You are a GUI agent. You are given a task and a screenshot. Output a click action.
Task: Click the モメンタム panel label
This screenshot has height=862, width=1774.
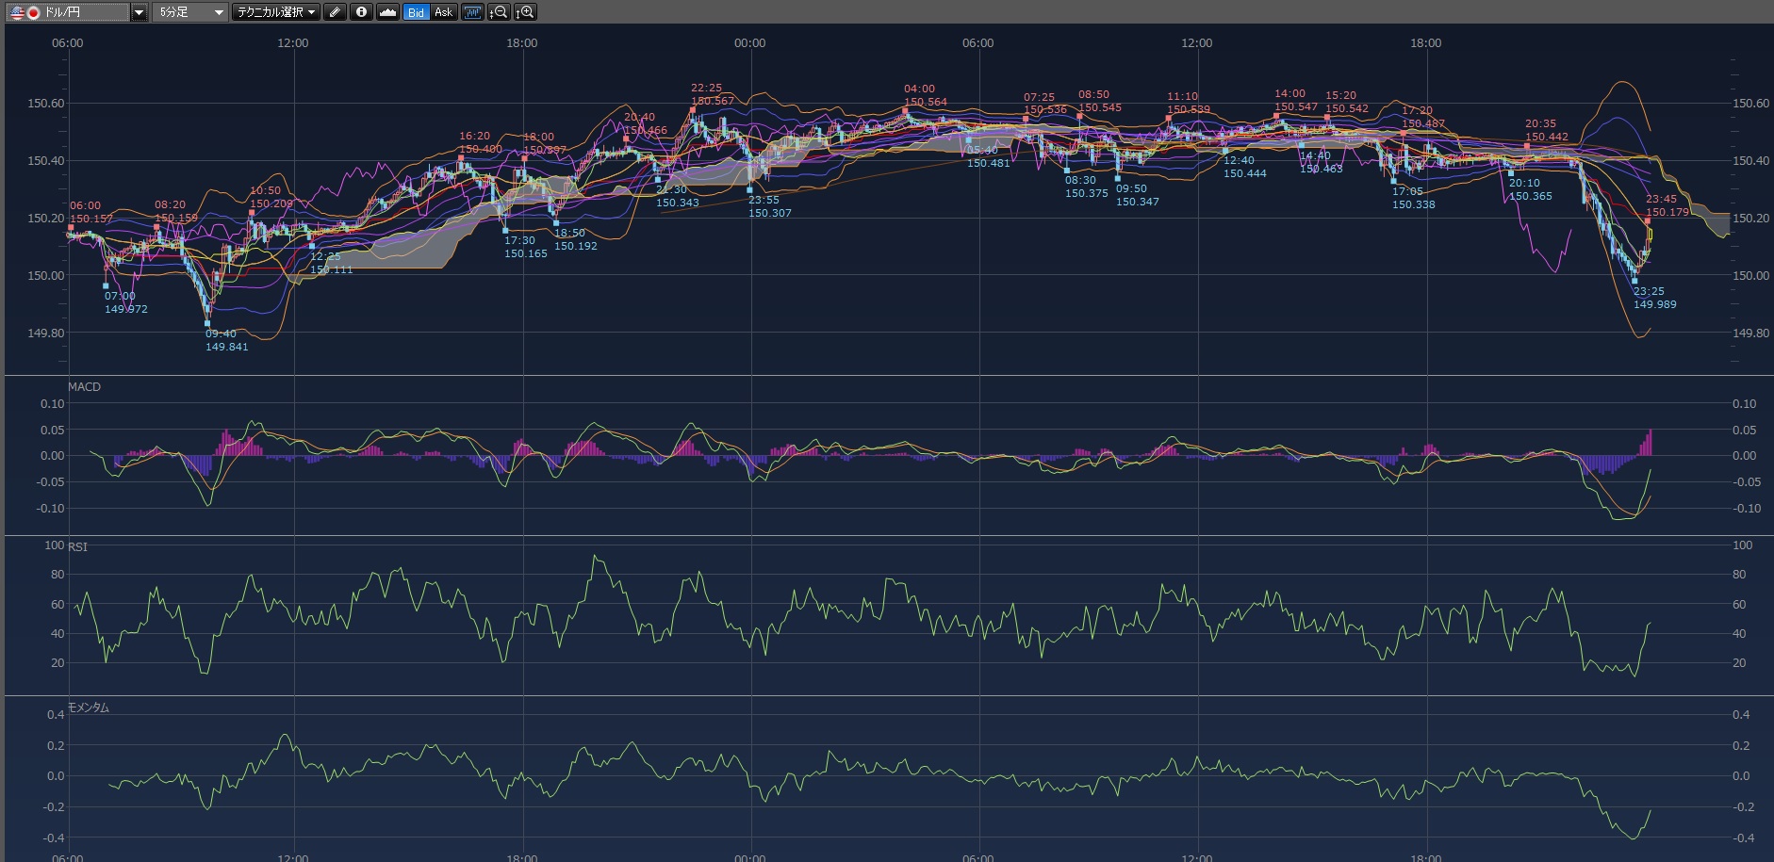point(89,707)
